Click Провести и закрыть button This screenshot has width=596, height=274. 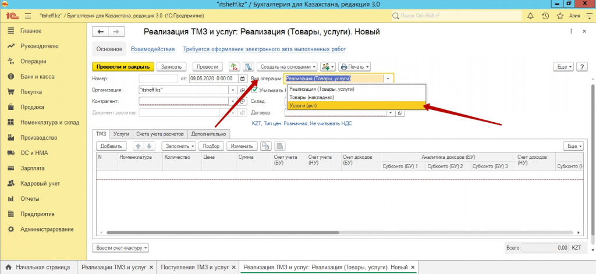click(123, 66)
